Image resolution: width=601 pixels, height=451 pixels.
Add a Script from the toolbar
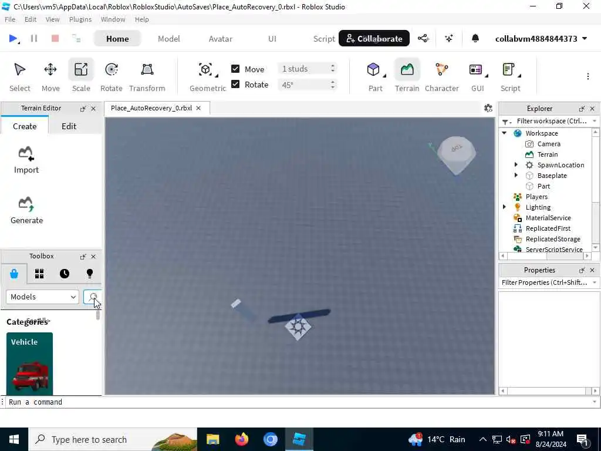pyautogui.click(x=510, y=77)
